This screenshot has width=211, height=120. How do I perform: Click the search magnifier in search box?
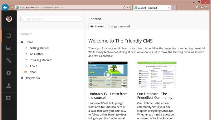click(x=22, y=19)
